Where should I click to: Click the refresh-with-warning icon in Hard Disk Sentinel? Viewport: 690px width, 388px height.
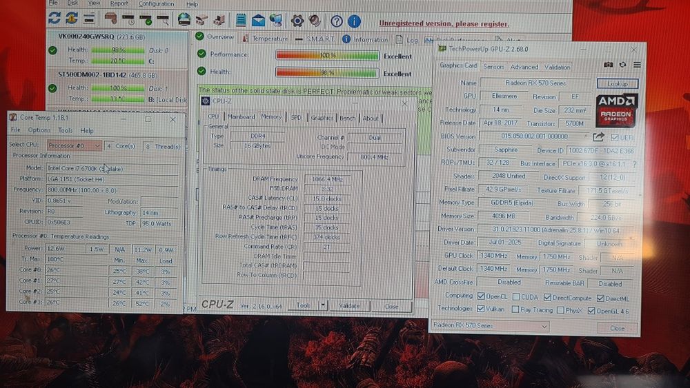tap(71, 19)
